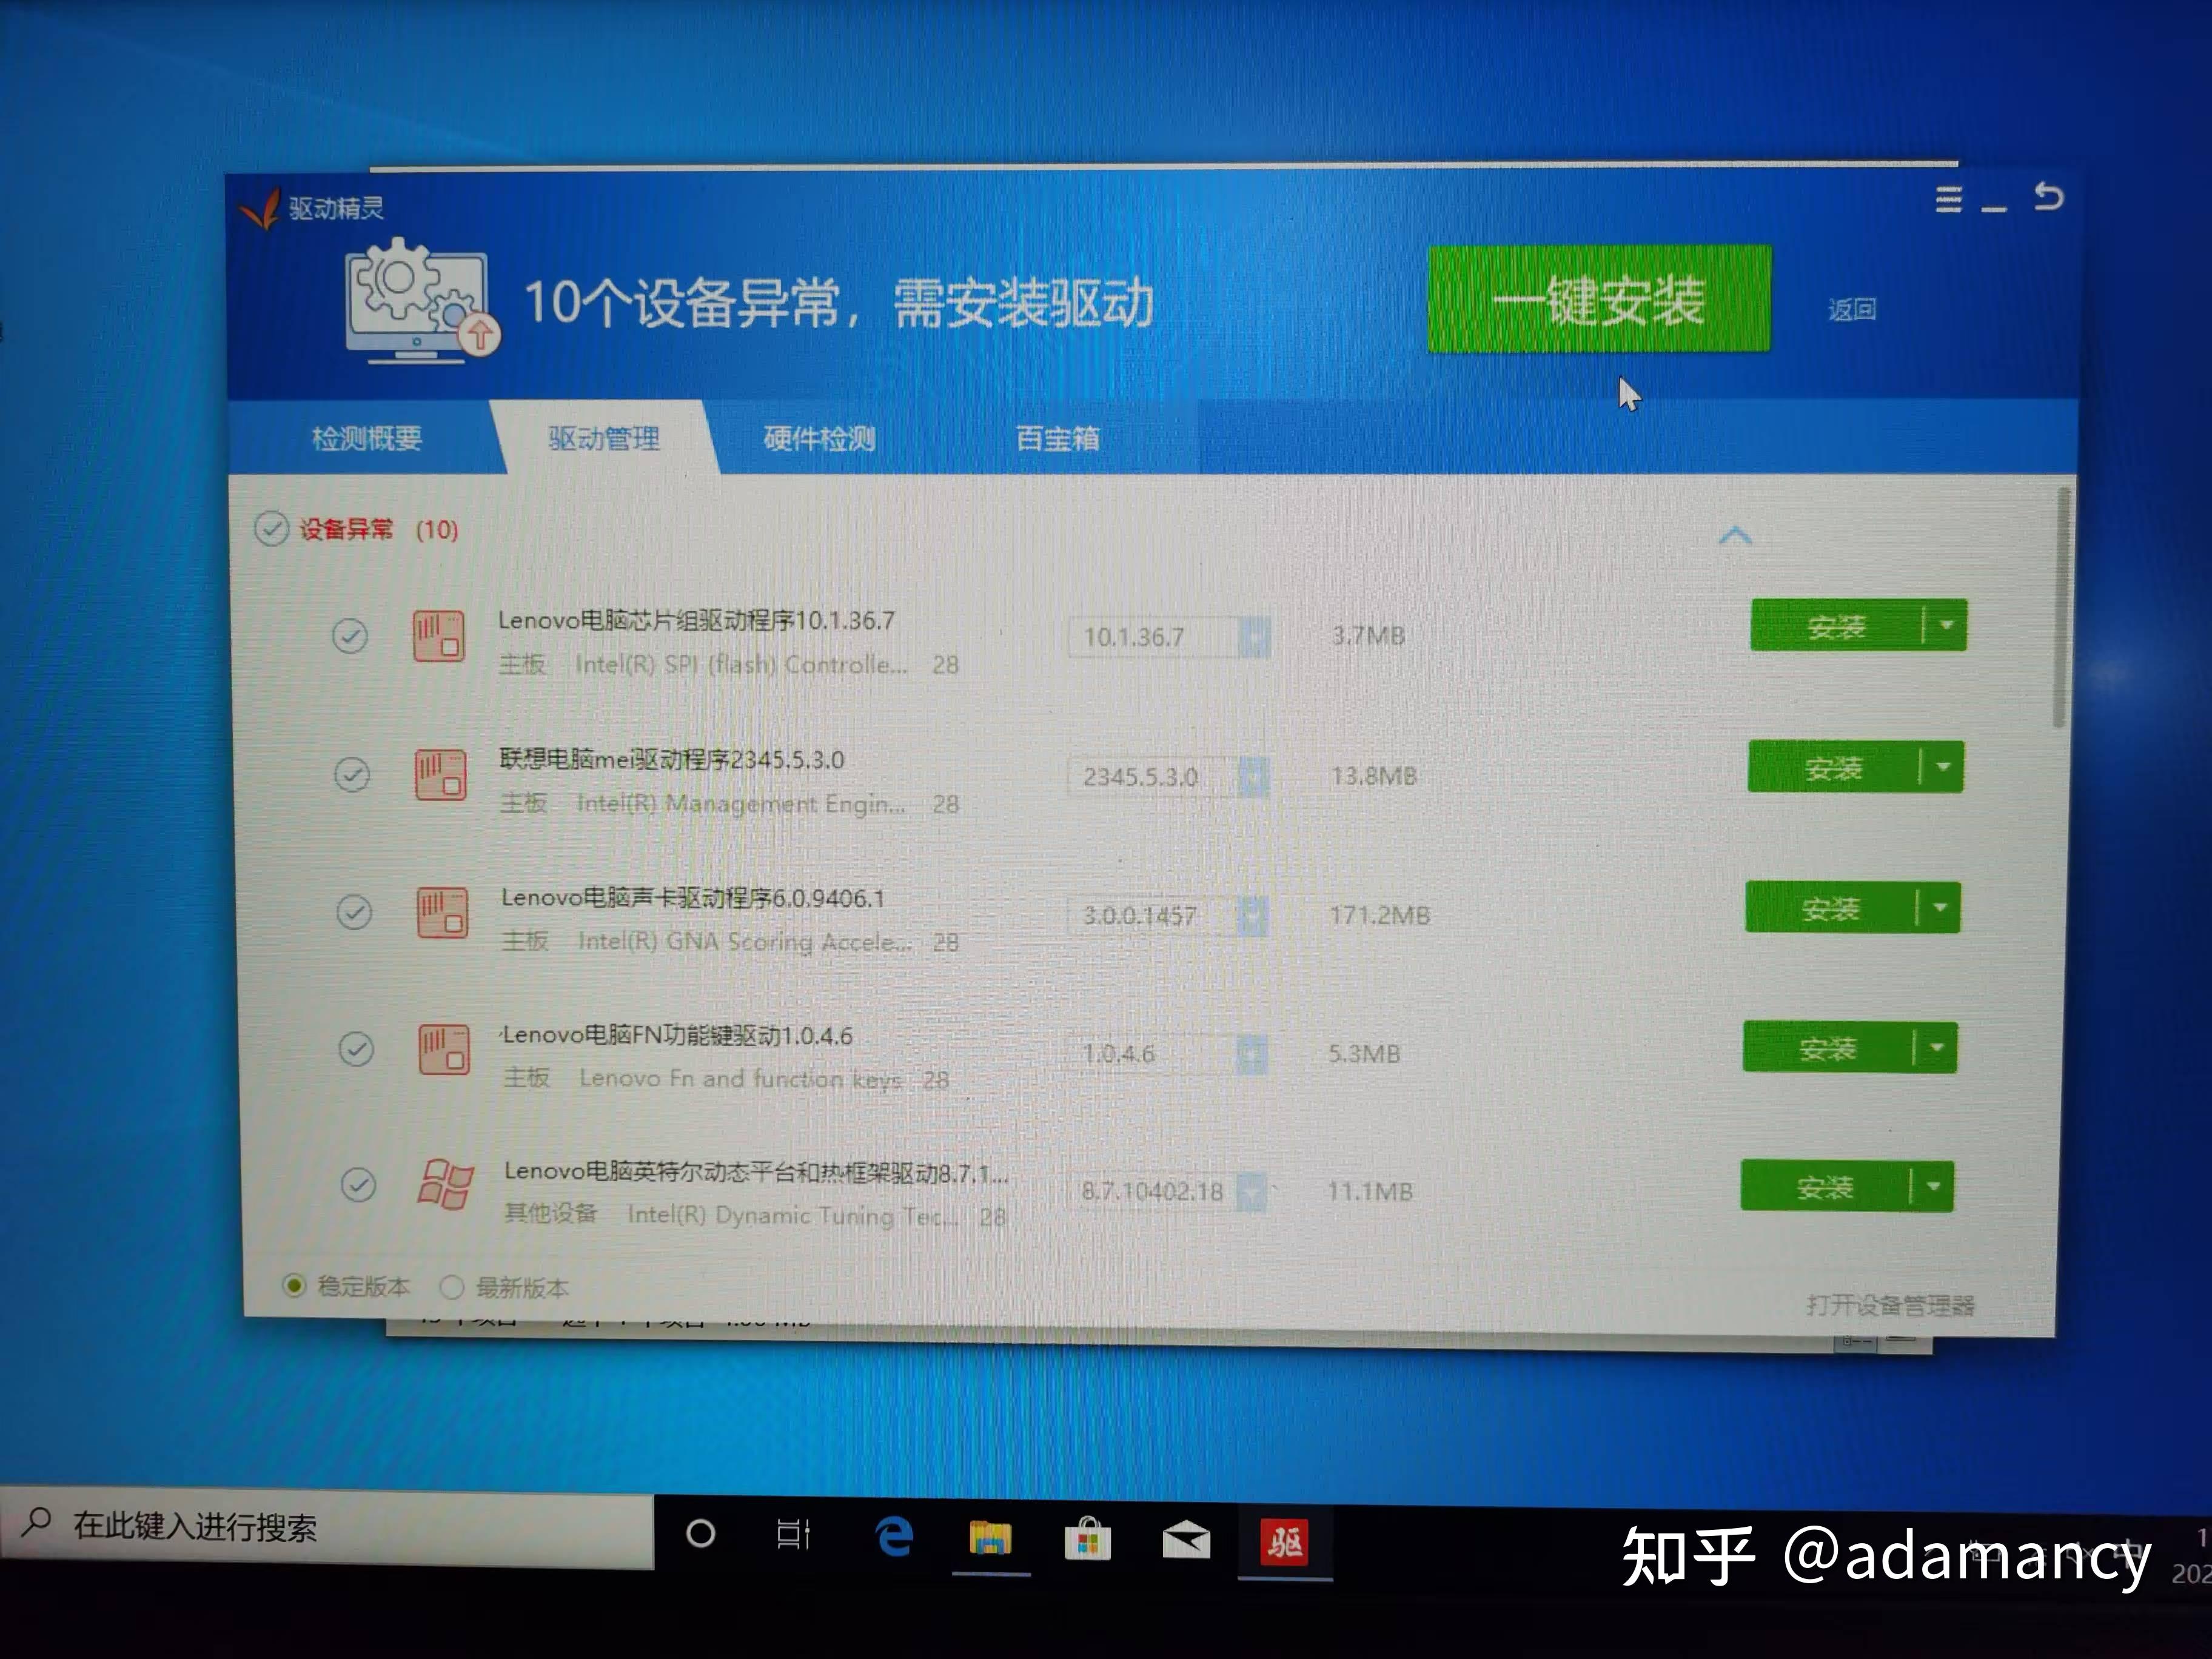This screenshot has height=1659, width=2212.
Task: Click the Windows taskbar search box
Action: (x=327, y=1527)
